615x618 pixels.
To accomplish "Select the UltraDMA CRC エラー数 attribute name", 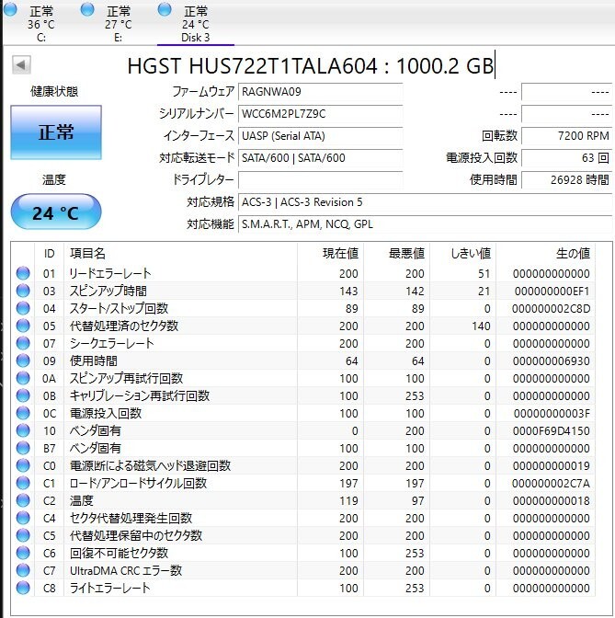I will pos(126,570).
